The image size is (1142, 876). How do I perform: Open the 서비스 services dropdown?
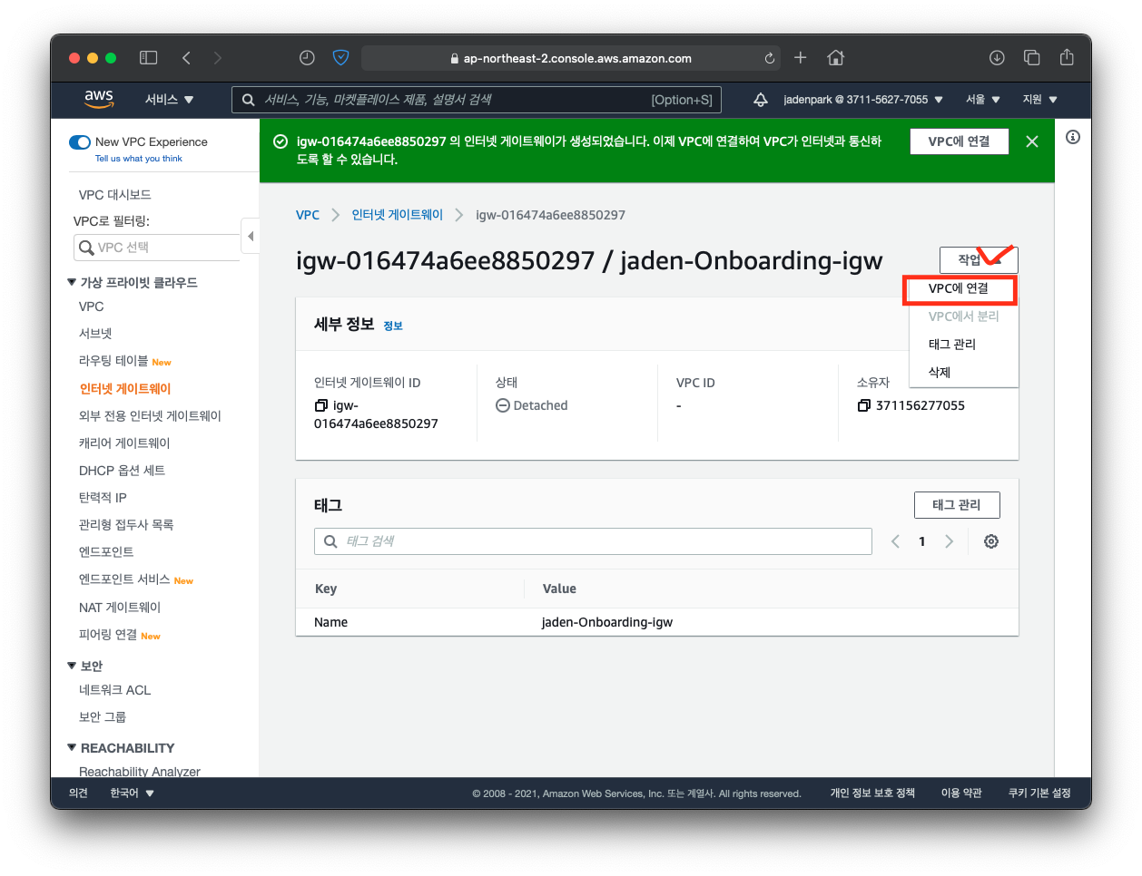(x=169, y=100)
